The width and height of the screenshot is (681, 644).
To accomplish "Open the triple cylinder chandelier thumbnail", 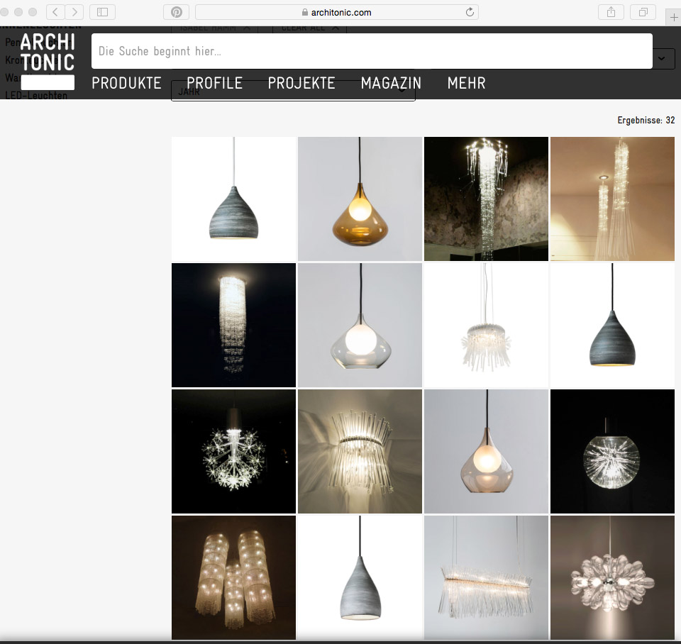I will [x=233, y=577].
